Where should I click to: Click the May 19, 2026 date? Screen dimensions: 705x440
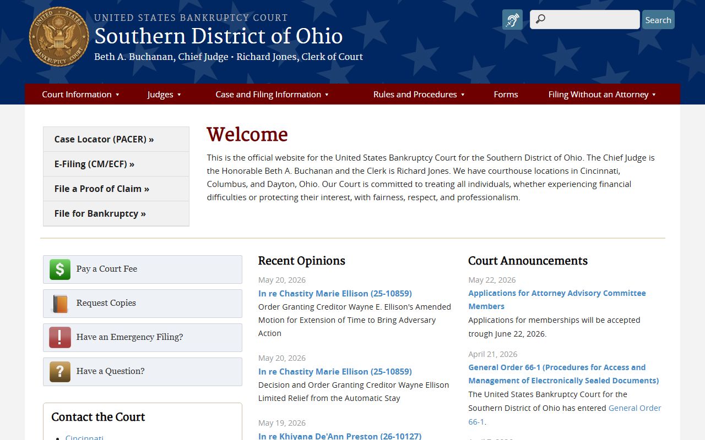click(282, 423)
